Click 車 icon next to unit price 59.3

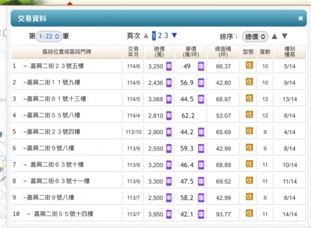[x=201, y=148]
